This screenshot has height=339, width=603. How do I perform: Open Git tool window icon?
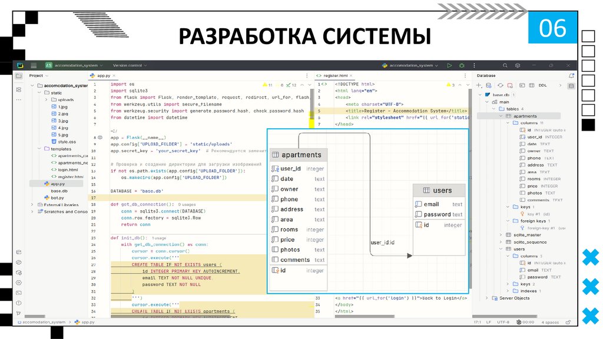pyautogui.click(x=19, y=313)
